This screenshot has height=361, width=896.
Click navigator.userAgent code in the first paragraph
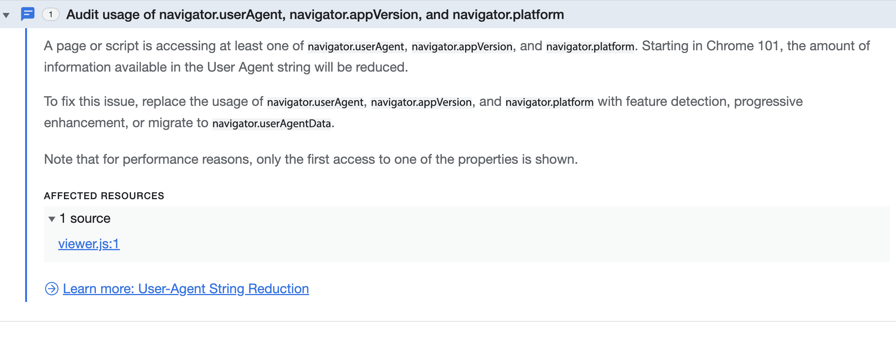356,46
